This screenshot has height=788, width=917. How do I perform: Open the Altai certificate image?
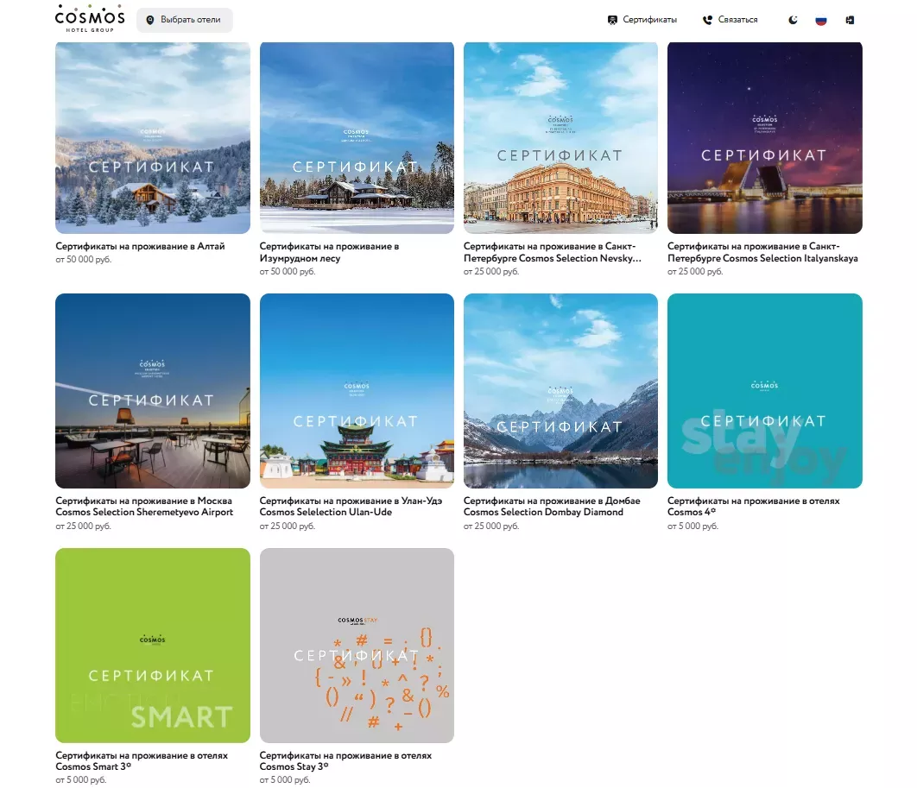[153, 138]
